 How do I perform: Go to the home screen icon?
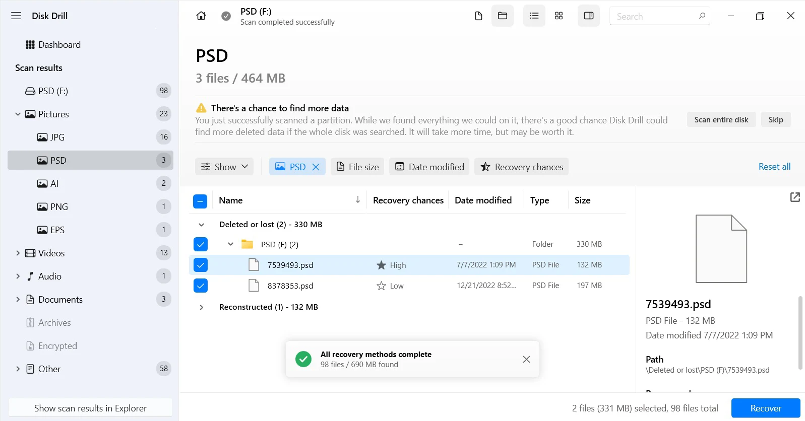[x=201, y=16]
